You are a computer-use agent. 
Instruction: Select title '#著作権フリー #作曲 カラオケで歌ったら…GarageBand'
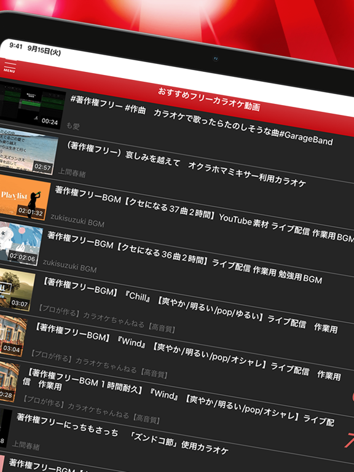pos(202,120)
